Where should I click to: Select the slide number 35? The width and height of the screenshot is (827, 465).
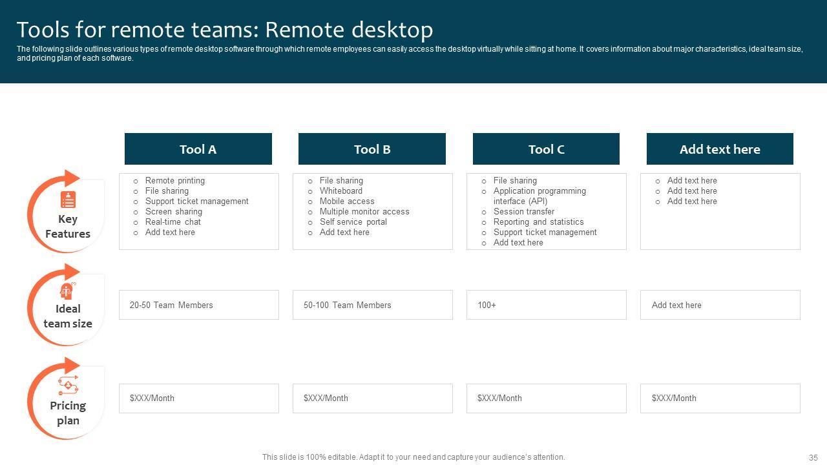(813, 457)
